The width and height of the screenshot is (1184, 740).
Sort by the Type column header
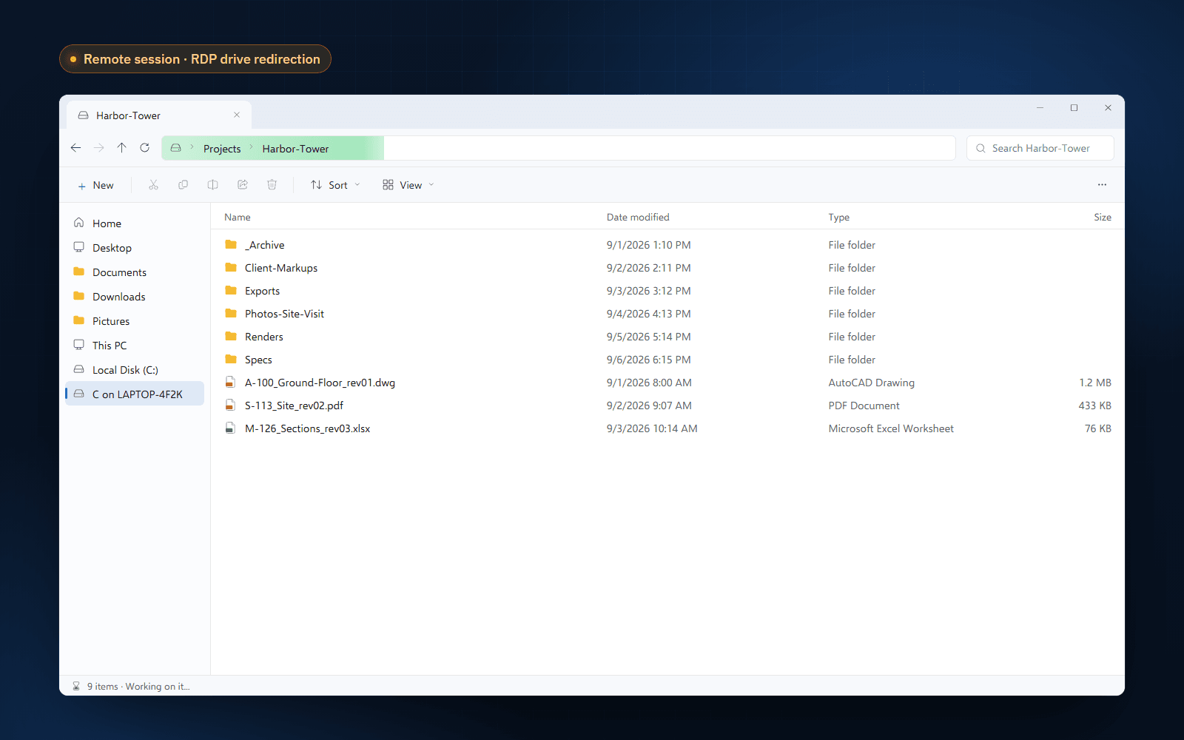coord(839,217)
